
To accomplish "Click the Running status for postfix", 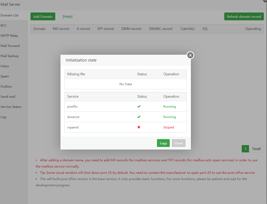I will click(169, 107).
